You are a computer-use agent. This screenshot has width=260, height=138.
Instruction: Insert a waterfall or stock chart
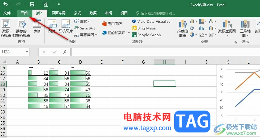coord(212,21)
